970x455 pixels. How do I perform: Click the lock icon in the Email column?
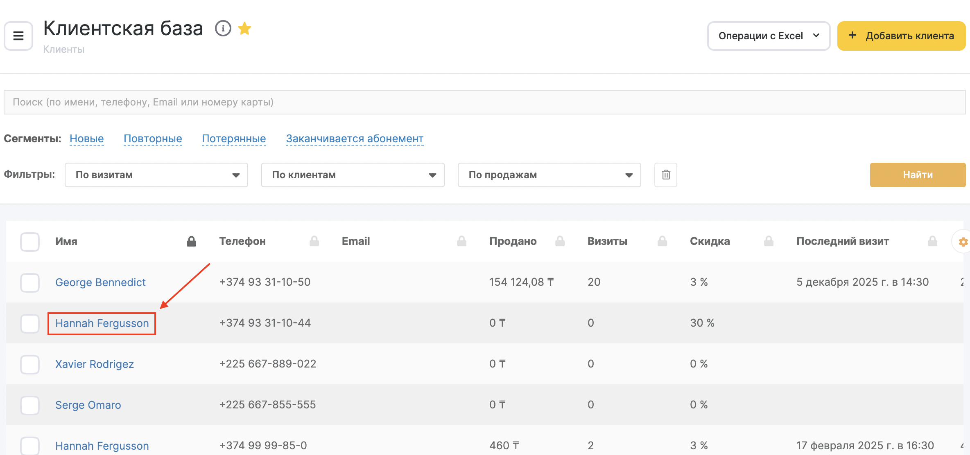click(x=461, y=242)
